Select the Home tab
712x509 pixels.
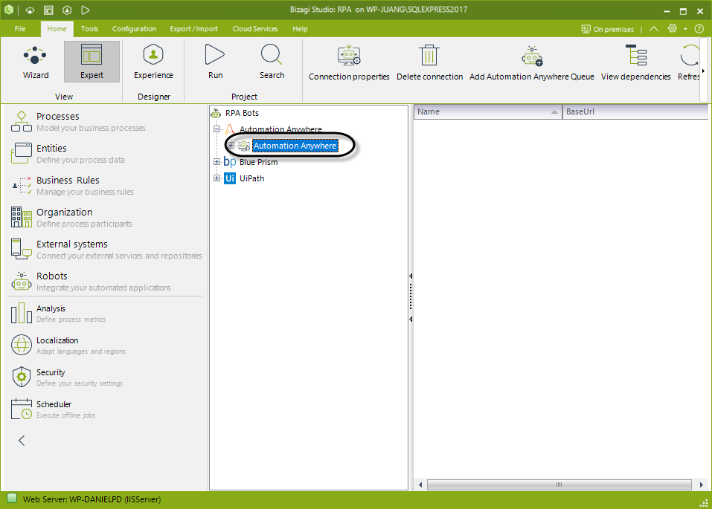click(x=57, y=28)
